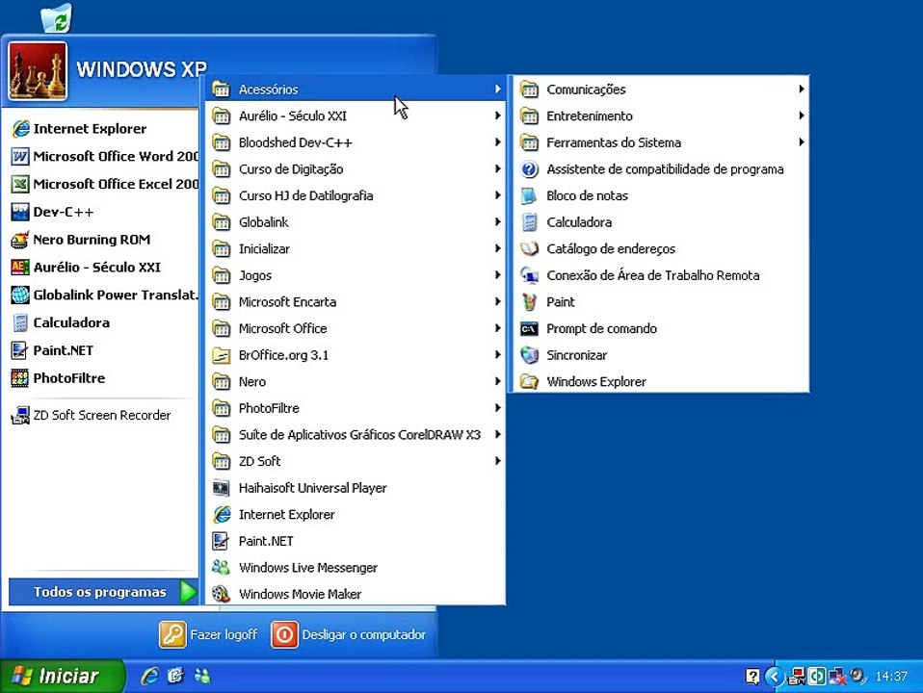Click the Bloco de notas notepad icon

[x=529, y=196]
